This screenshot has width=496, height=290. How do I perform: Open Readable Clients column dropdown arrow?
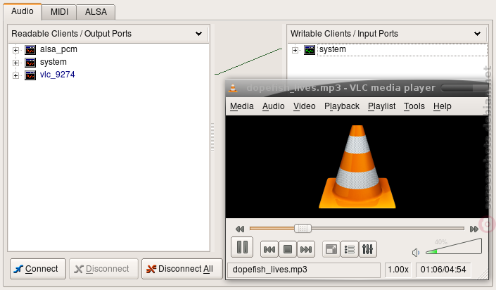tap(198, 34)
